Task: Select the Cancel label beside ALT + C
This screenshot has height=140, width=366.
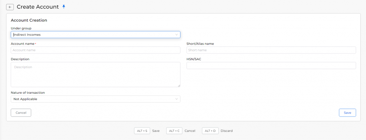Action: pyautogui.click(x=190, y=131)
